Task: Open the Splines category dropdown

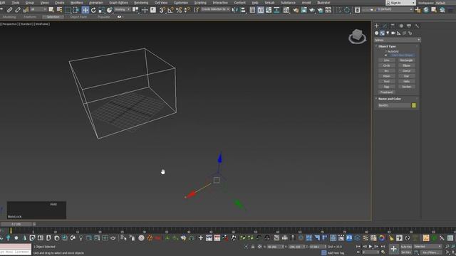Action: 398,40
